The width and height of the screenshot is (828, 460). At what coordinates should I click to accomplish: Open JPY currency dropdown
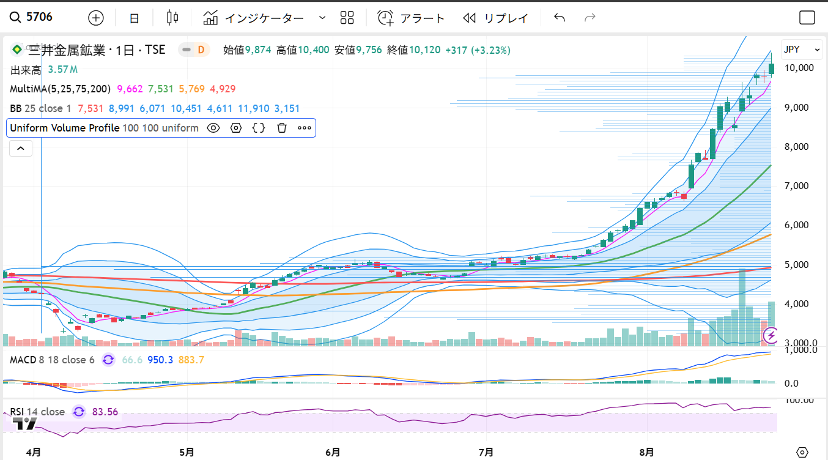coord(802,50)
